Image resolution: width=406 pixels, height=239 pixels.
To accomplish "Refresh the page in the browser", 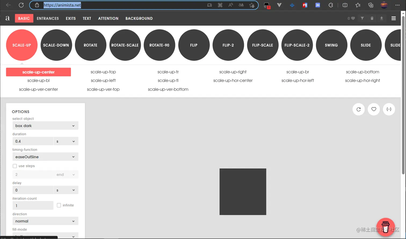I will coord(21,5).
